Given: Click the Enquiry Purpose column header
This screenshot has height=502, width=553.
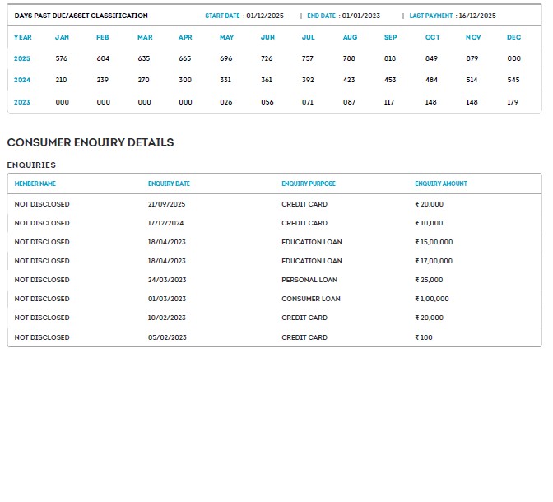Looking at the screenshot, I should 309,184.
